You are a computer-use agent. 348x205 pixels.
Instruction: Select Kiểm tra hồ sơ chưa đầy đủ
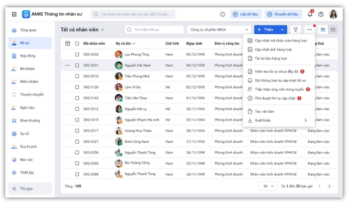279,71
